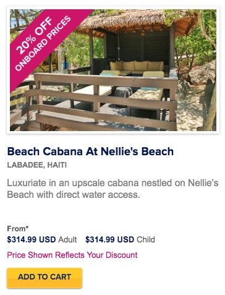Select the LABADEE, HAITI location label
The image size is (225, 295).
36,165
